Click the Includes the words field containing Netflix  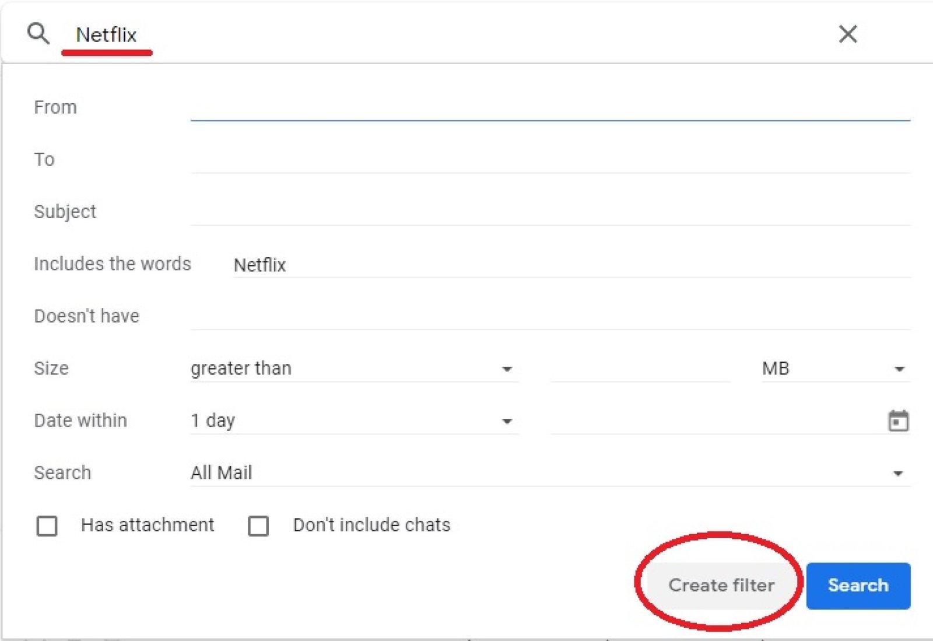pyautogui.click(x=571, y=265)
